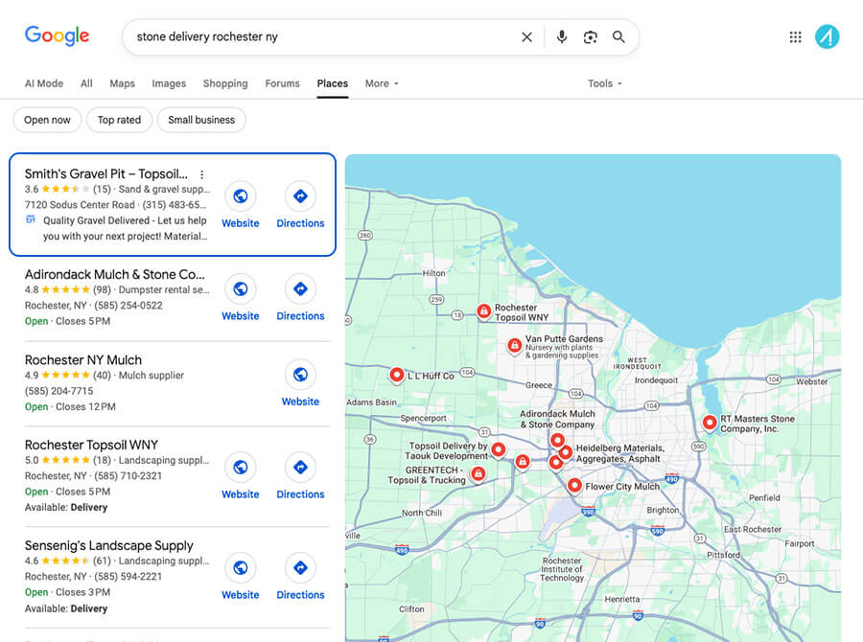Filter results by Small business

[201, 120]
